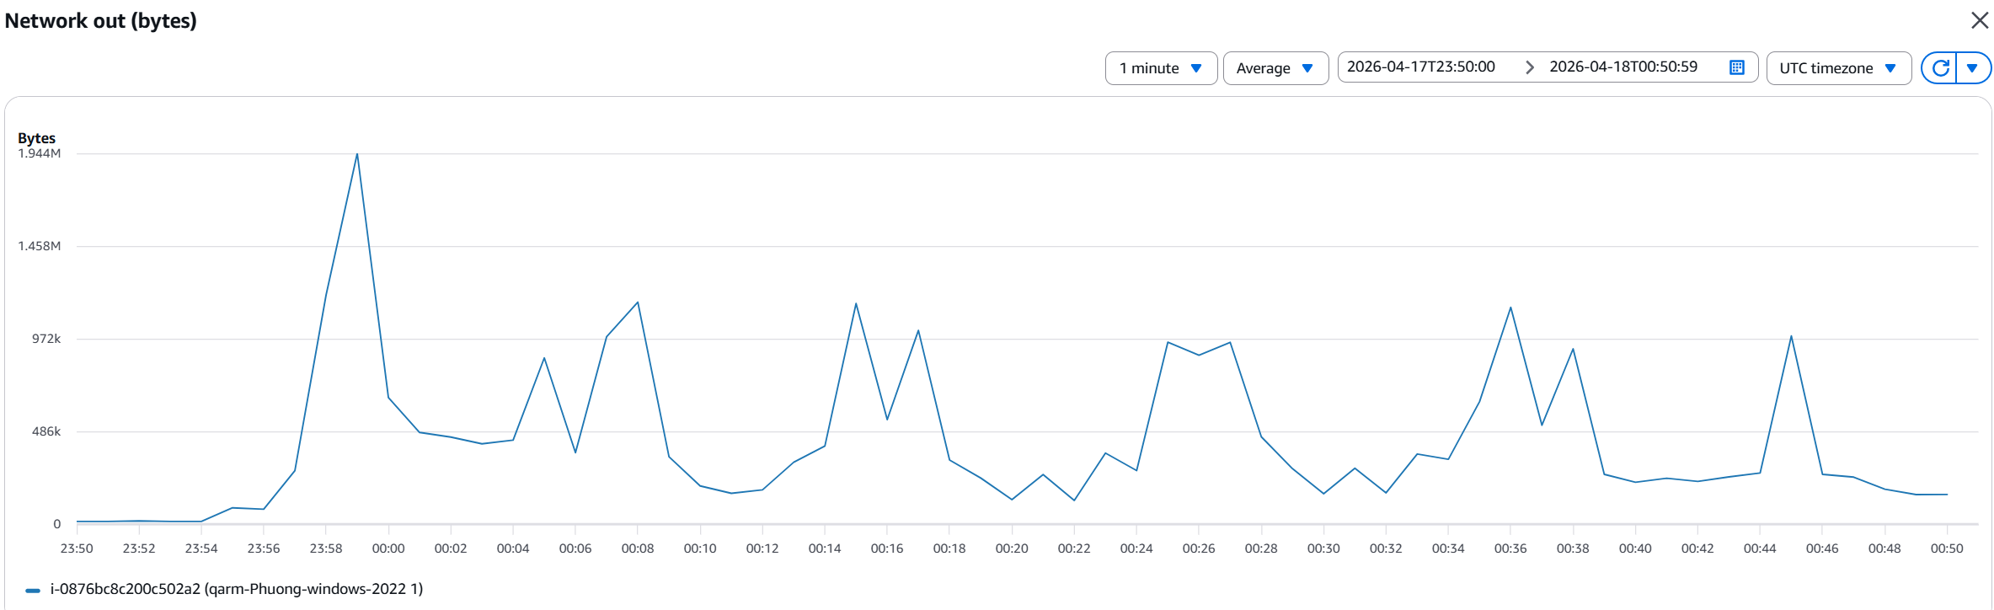Click the 486k y-axis label
This screenshot has height=610, width=1994.
click(x=46, y=431)
